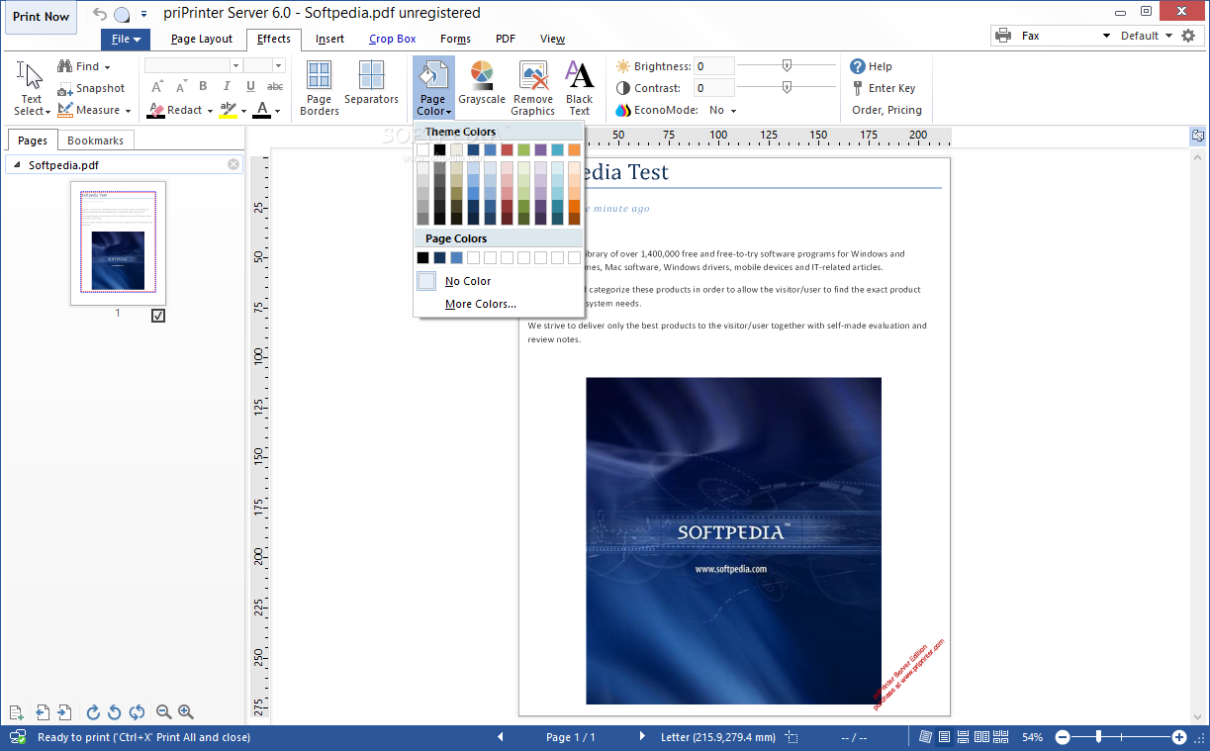This screenshot has width=1210, height=751.
Task: Click the grow font size button
Action: (x=156, y=87)
